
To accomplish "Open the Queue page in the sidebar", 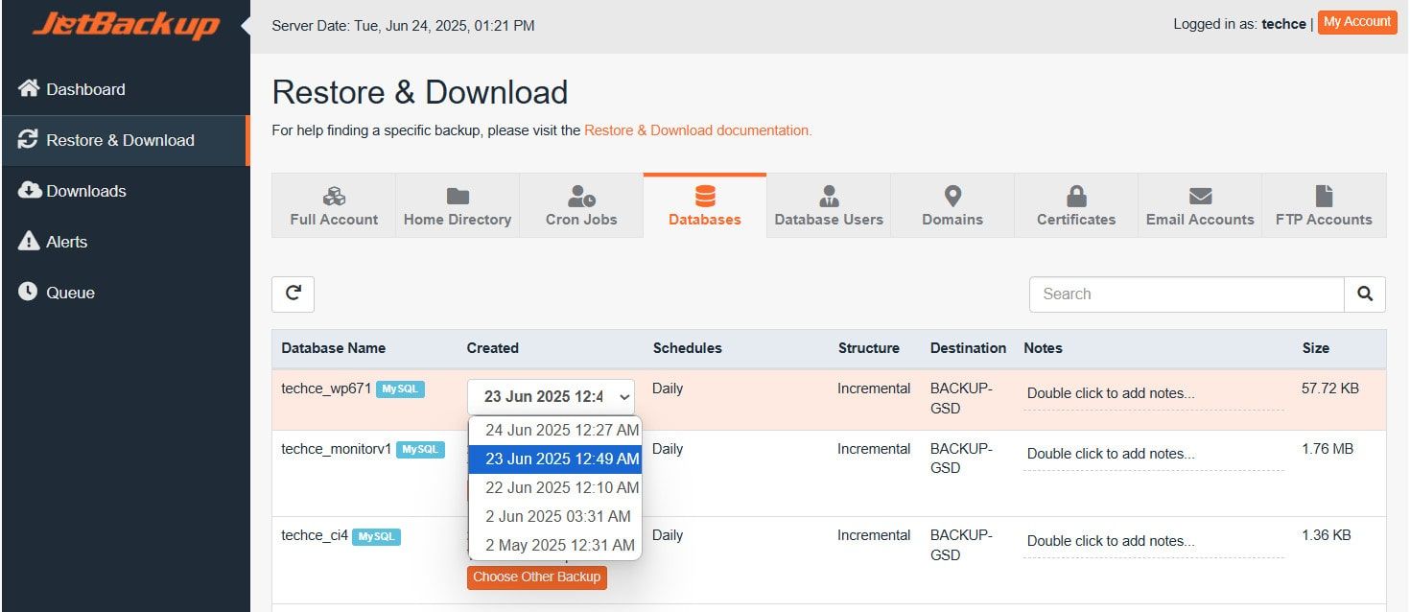I will coord(70,293).
